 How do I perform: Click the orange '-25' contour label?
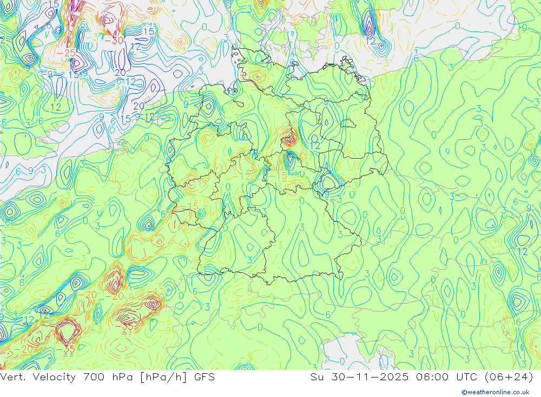(66, 53)
